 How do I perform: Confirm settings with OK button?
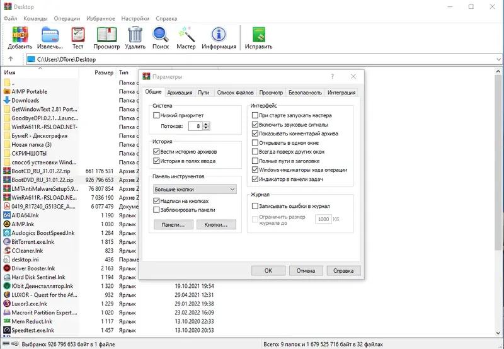(x=268, y=271)
